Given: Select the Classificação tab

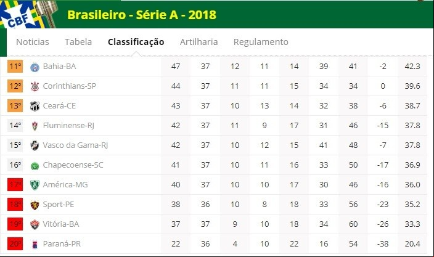Looking at the screenshot, I should pyautogui.click(x=136, y=42).
